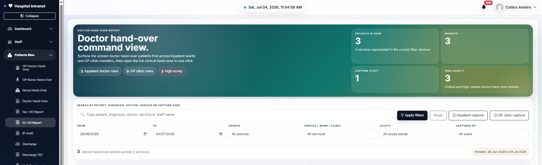Click 'doctor hand-over entries across 2 services' text

pyautogui.click(x=116, y=152)
